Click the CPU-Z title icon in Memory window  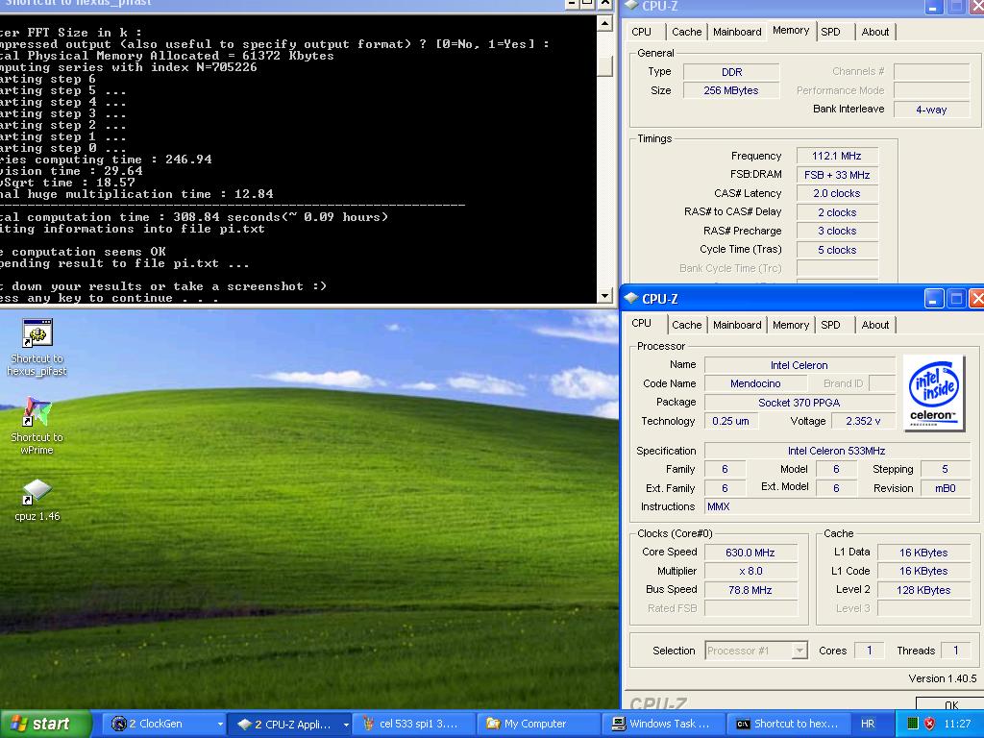pyautogui.click(x=630, y=6)
